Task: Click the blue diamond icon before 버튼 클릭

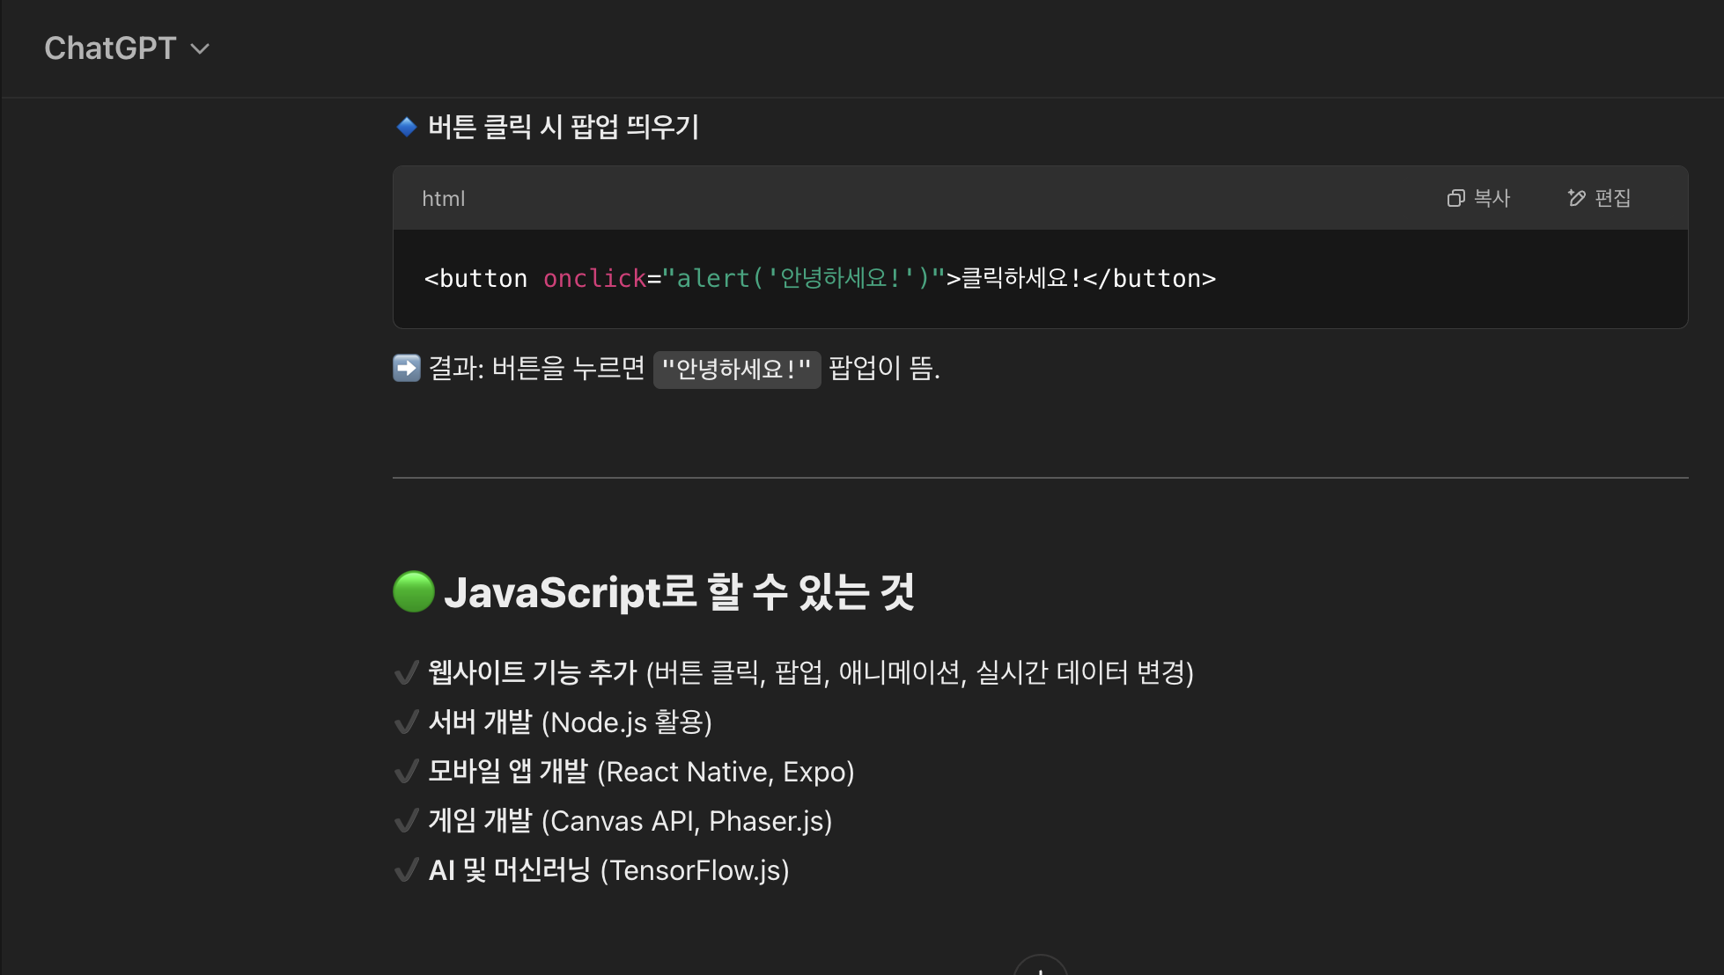Action: [x=407, y=127]
